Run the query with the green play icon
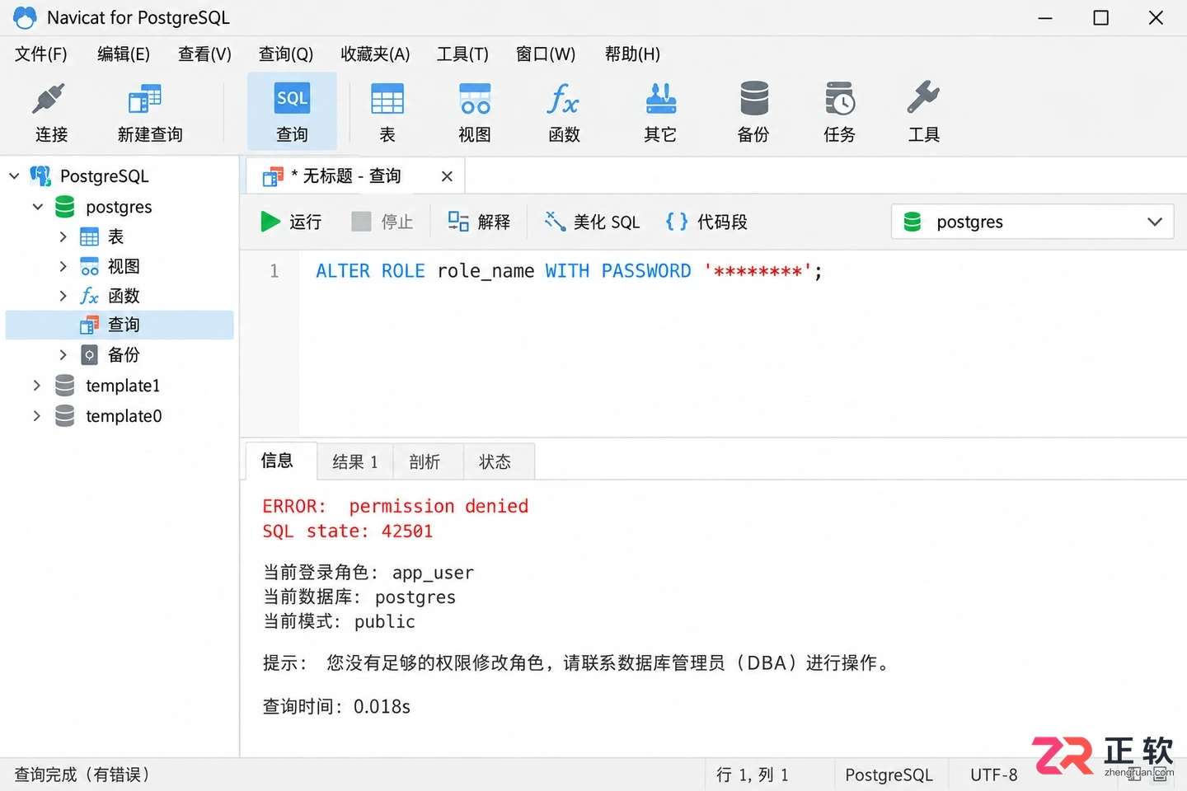This screenshot has height=791, width=1187. tap(270, 222)
